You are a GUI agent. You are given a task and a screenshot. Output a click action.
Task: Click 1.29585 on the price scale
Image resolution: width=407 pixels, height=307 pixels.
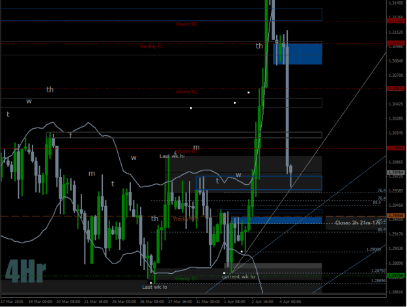[396, 191]
